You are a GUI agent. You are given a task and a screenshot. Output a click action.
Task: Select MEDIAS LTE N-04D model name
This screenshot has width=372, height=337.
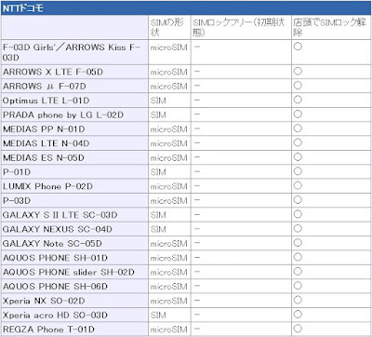point(46,143)
